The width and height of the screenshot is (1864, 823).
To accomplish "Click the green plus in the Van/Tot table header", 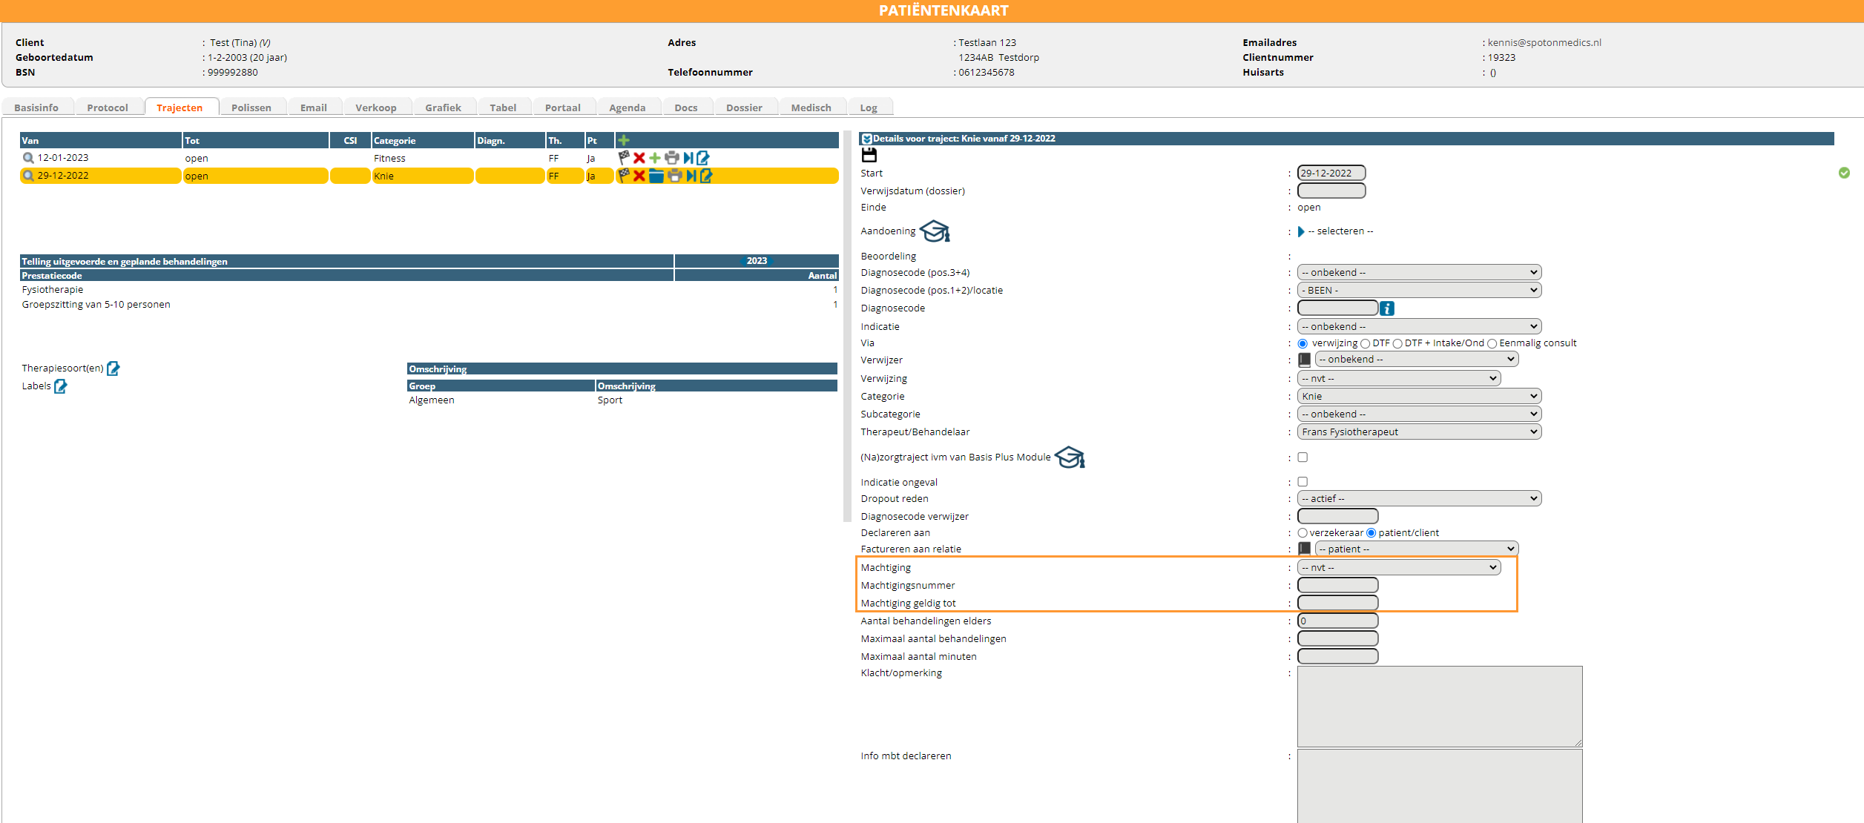I will click(x=624, y=140).
